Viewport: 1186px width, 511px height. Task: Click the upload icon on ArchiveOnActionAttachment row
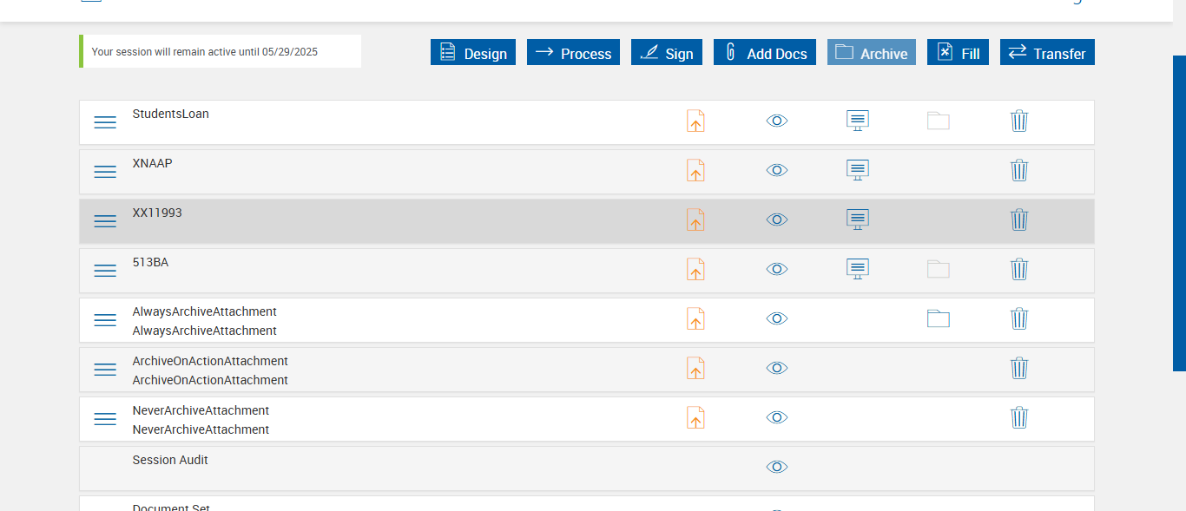(x=695, y=368)
